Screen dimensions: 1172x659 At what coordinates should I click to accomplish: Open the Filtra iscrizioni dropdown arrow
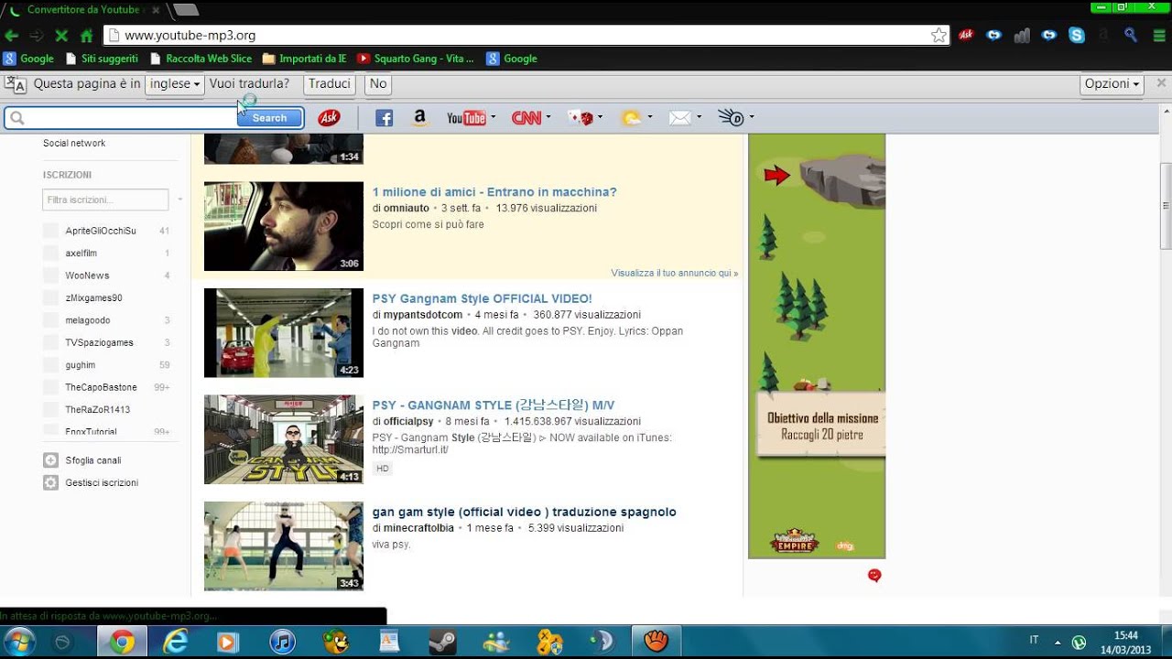coord(179,200)
